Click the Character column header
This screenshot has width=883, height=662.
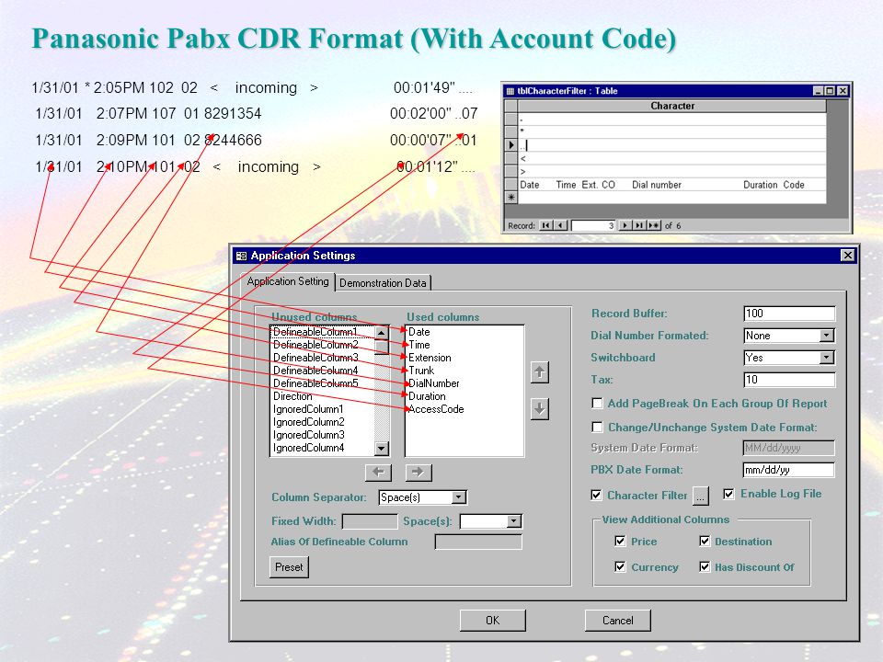pos(672,106)
